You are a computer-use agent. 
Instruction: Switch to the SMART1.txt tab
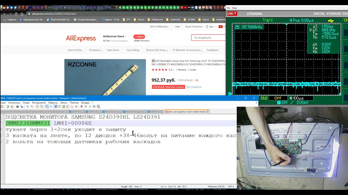click(x=156, y=112)
